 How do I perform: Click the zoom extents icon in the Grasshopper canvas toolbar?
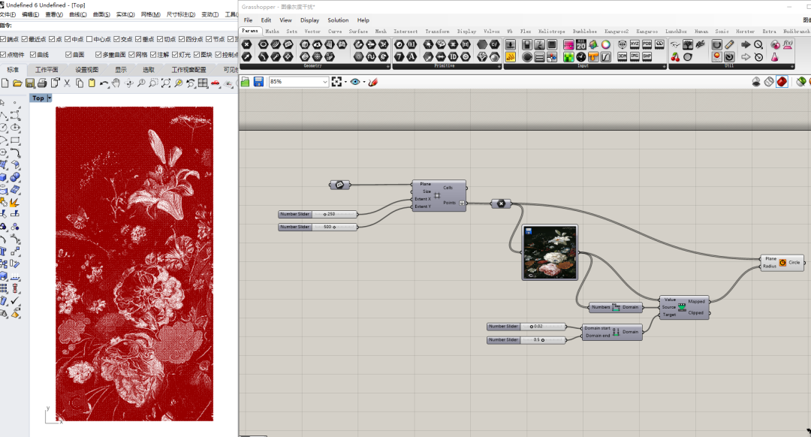click(336, 82)
